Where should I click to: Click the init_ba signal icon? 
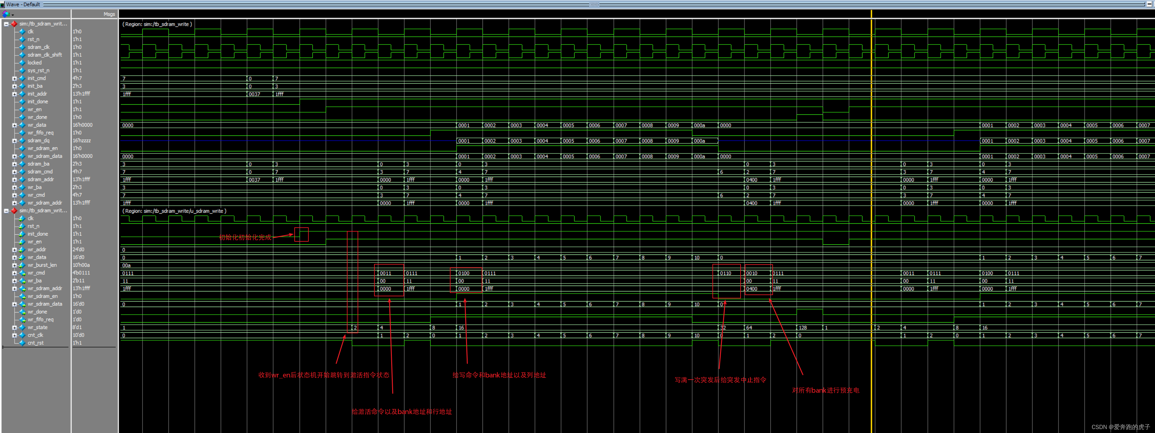click(x=22, y=86)
